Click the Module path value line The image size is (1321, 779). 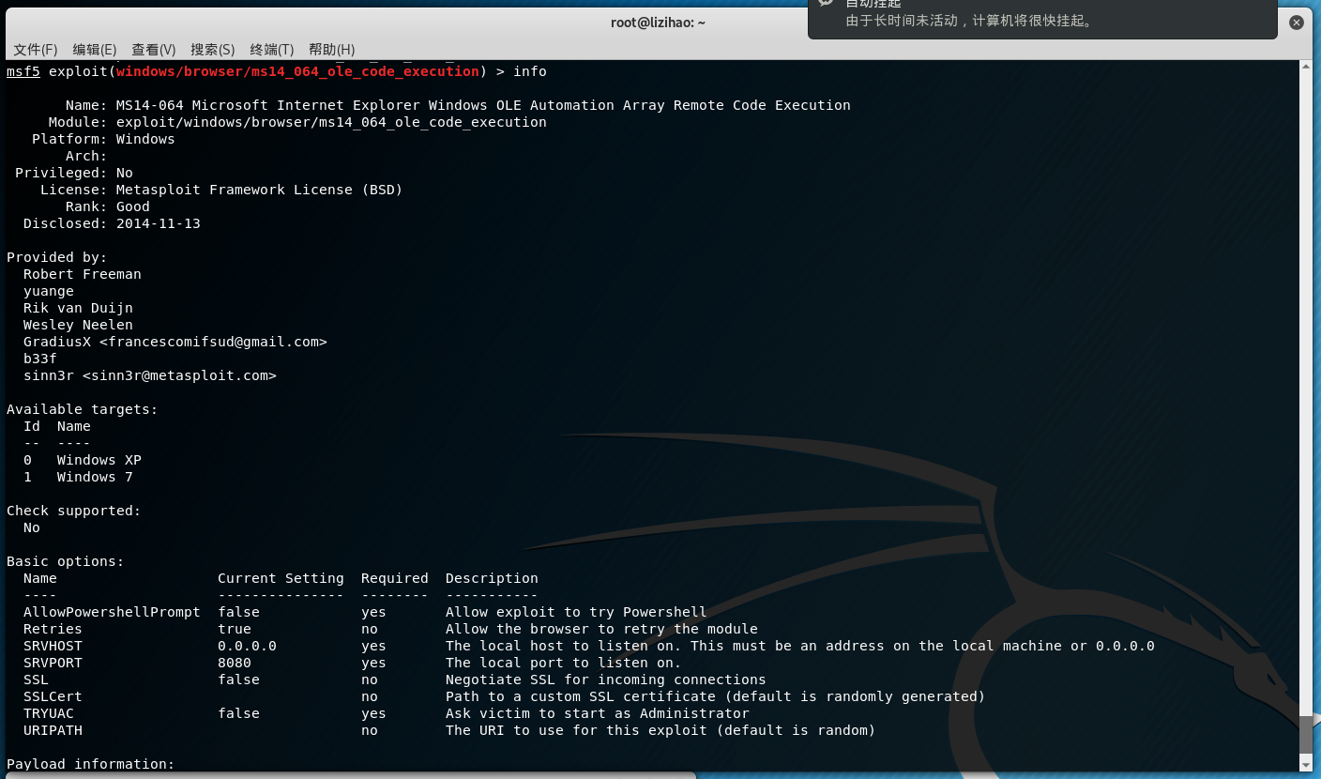point(331,122)
